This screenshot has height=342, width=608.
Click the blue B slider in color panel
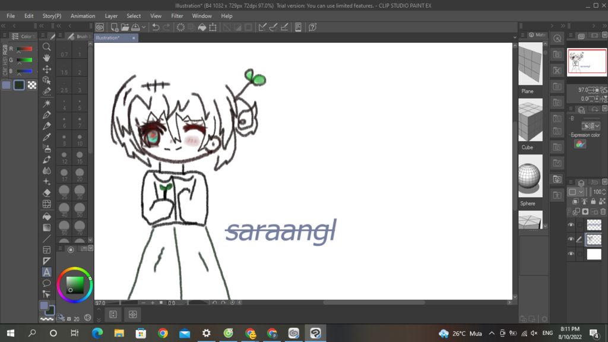[24, 71]
